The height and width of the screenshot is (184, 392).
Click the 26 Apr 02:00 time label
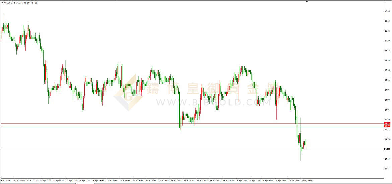pos(228,180)
